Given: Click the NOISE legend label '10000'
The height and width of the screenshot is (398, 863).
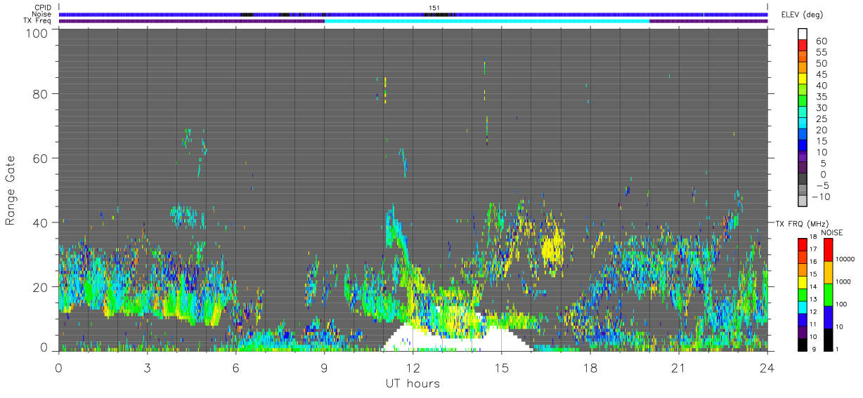Looking at the screenshot, I should (845, 259).
